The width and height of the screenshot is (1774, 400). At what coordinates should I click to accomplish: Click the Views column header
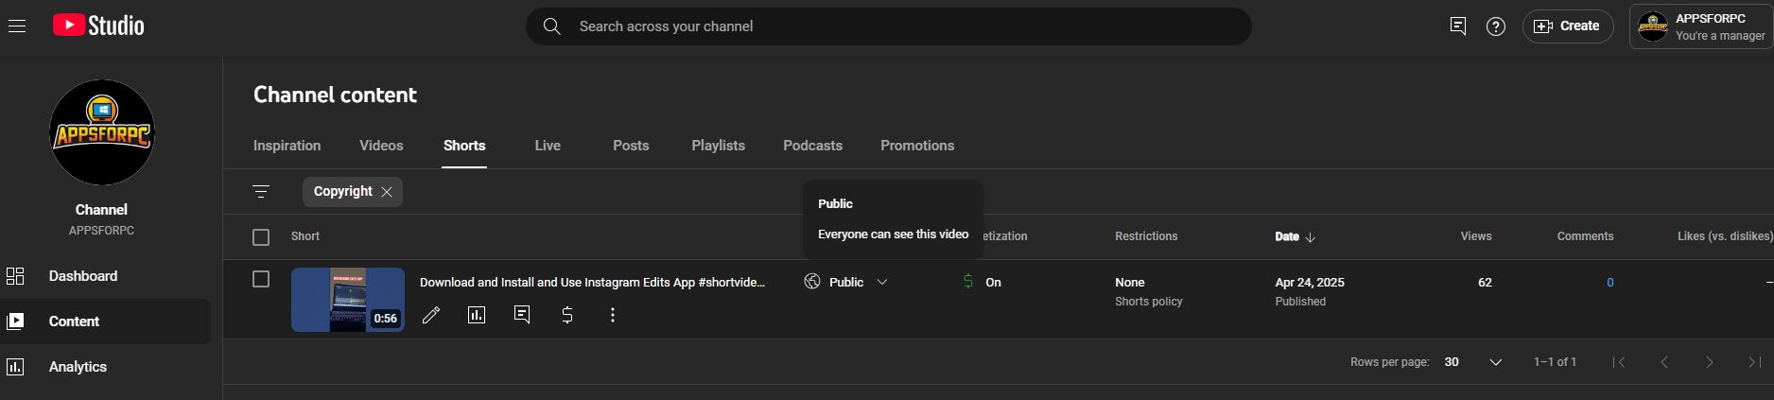point(1476,236)
